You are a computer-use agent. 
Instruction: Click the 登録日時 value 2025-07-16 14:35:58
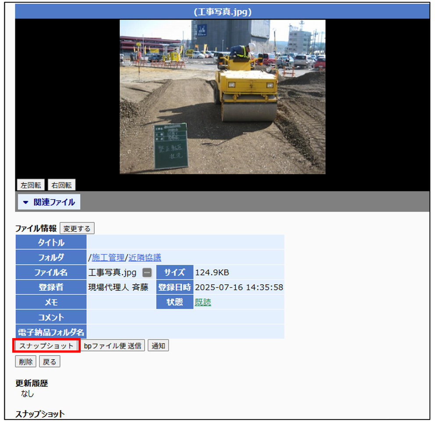click(239, 288)
